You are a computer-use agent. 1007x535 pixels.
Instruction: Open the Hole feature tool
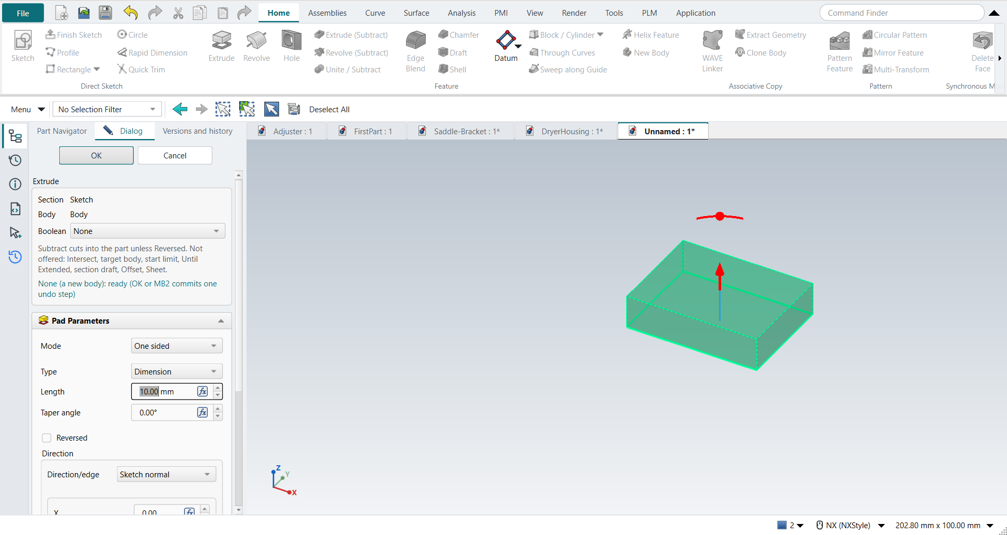click(x=292, y=40)
